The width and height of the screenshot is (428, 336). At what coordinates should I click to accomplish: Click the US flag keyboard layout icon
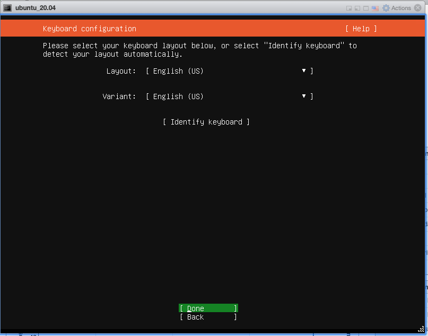[375, 8]
